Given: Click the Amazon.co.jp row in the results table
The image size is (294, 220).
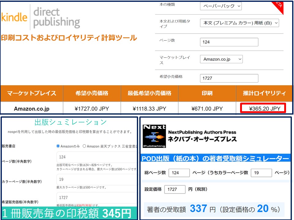Looking at the screenshot, I should [x=31, y=109].
